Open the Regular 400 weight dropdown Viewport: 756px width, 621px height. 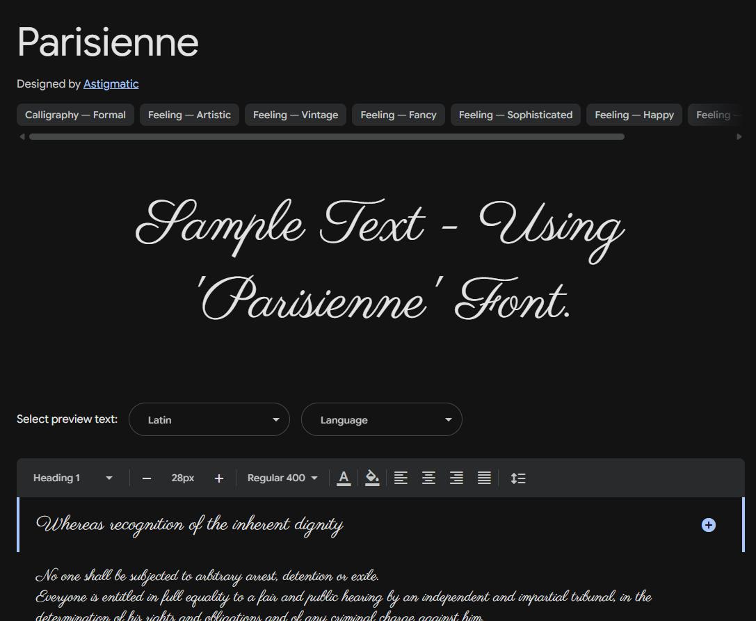[x=282, y=478]
